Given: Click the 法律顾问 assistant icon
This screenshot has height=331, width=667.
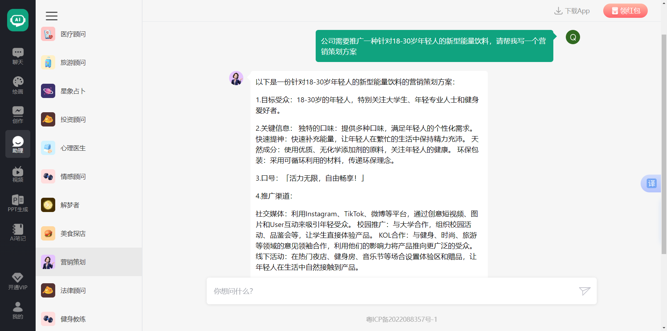Looking at the screenshot, I should (x=48, y=290).
